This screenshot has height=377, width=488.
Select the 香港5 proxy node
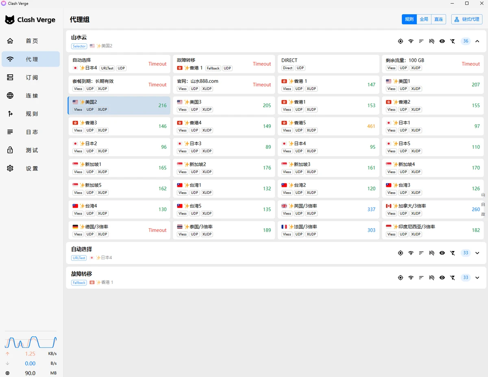click(x=328, y=126)
